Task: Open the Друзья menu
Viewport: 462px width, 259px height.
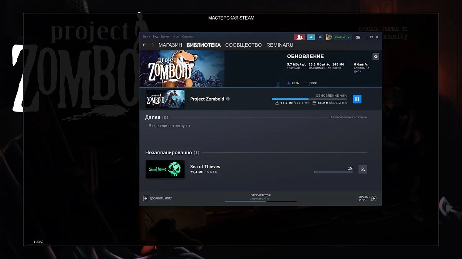Action: coord(165,37)
